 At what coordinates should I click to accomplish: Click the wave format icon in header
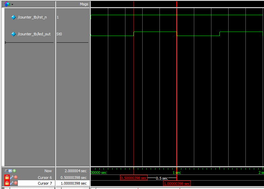7,4
